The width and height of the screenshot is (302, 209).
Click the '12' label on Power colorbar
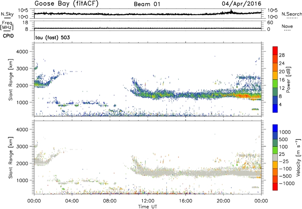click(282, 88)
